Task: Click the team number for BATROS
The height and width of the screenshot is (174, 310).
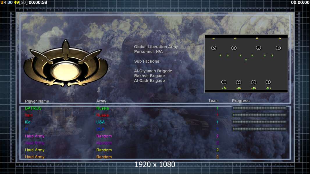Action: (217, 108)
